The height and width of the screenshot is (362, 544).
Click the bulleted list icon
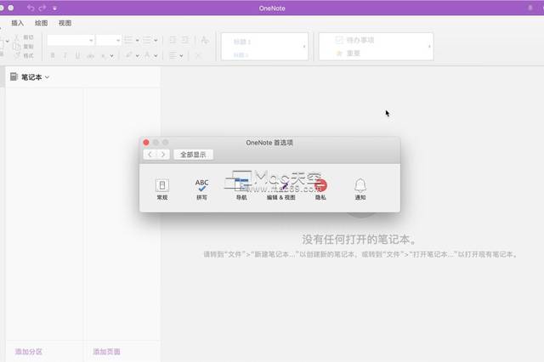[x=128, y=40]
